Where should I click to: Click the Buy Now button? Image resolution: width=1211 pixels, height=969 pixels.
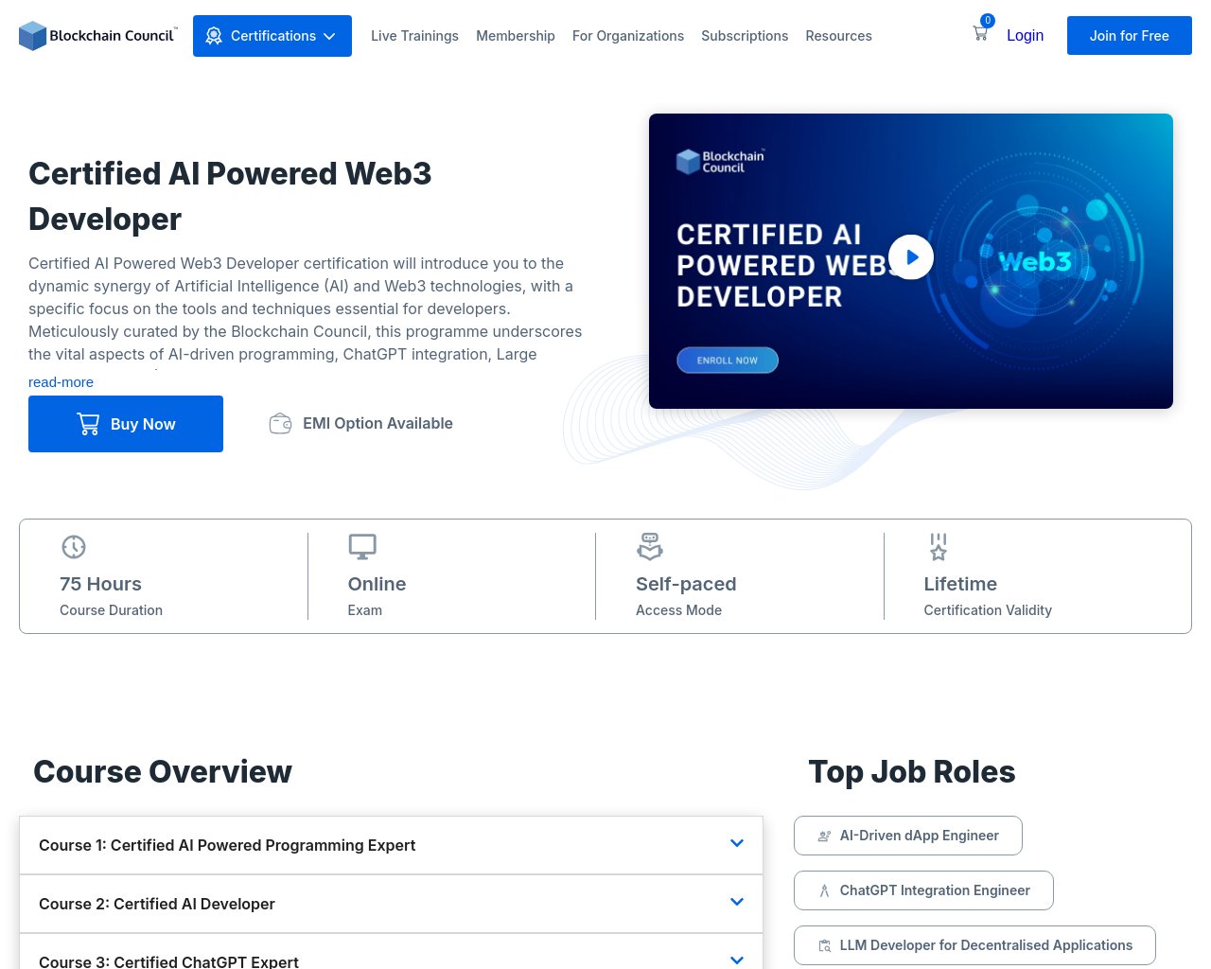coord(126,424)
